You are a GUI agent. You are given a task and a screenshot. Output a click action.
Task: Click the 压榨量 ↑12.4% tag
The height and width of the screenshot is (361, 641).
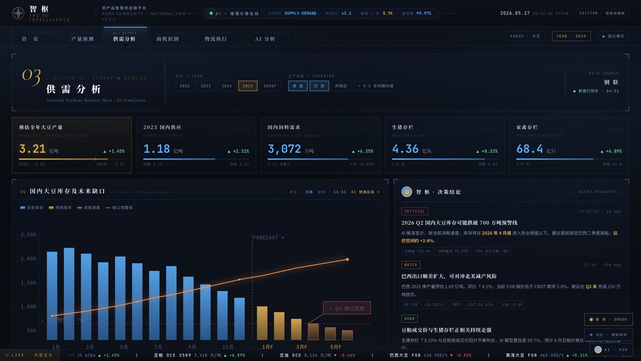(417, 251)
